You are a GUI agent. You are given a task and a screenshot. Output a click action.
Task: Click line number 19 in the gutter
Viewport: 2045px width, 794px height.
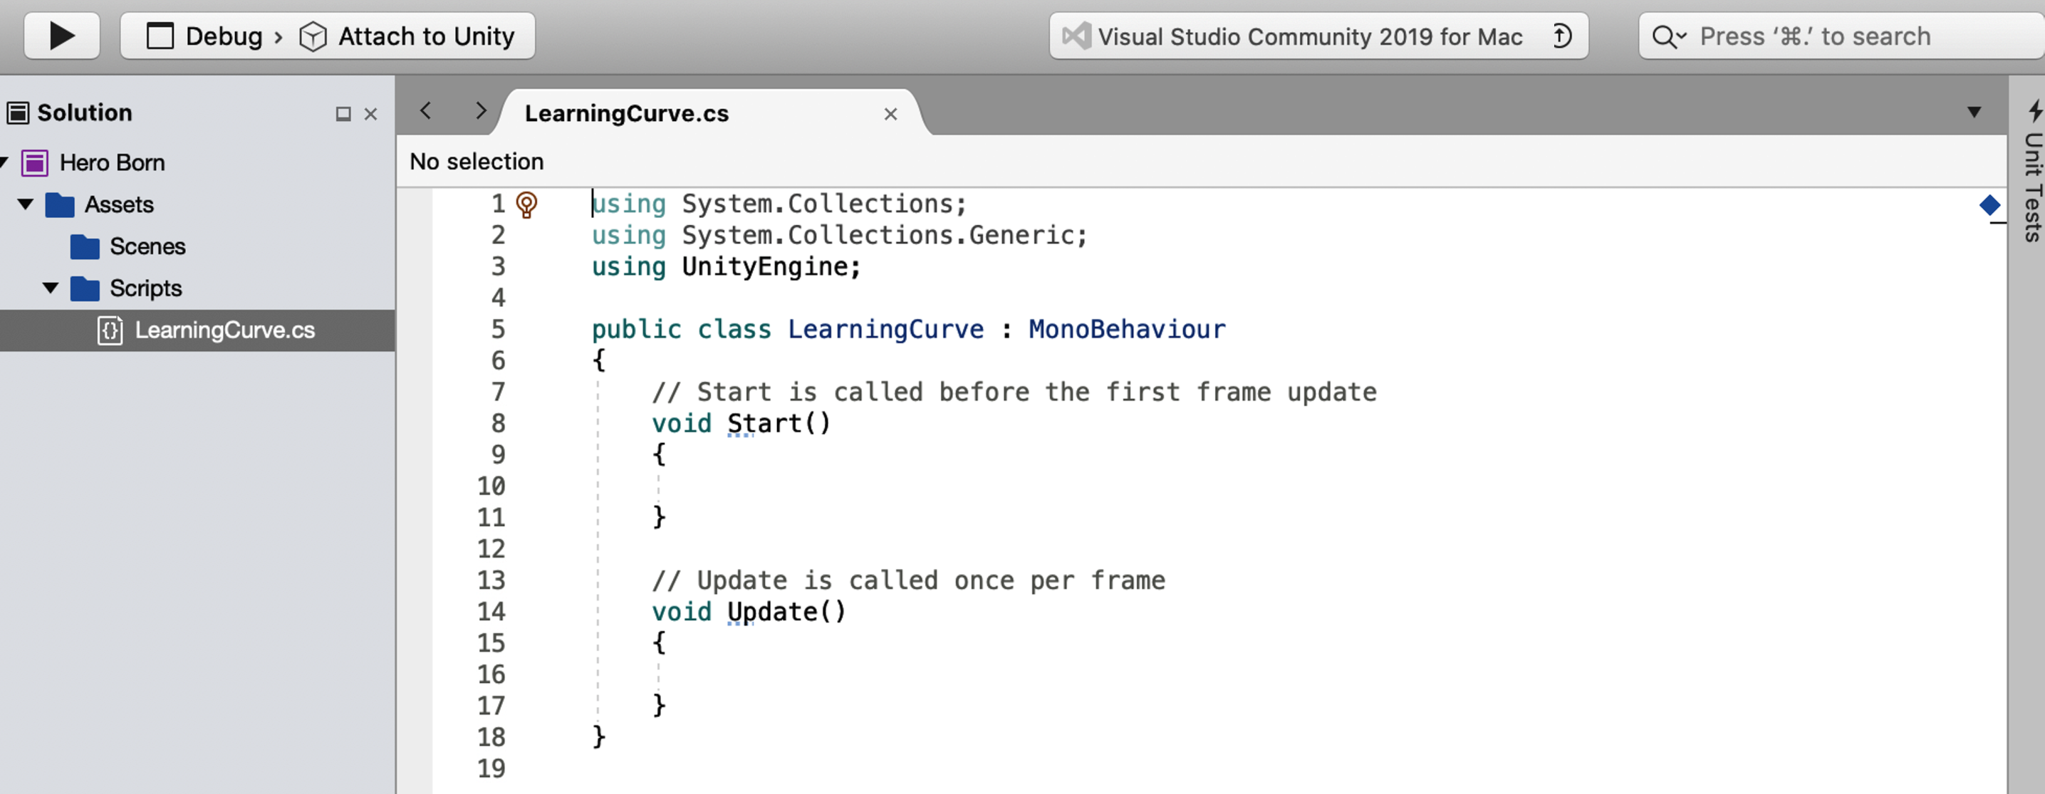point(491,768)
